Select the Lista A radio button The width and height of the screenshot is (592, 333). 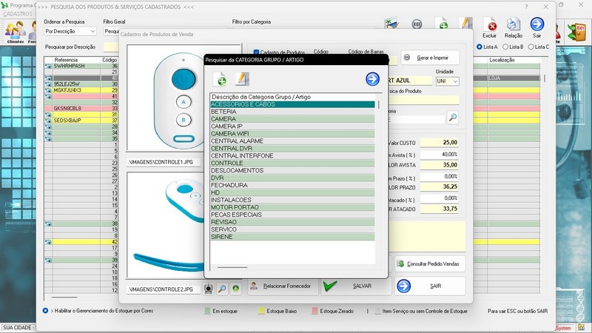point(480,47)
